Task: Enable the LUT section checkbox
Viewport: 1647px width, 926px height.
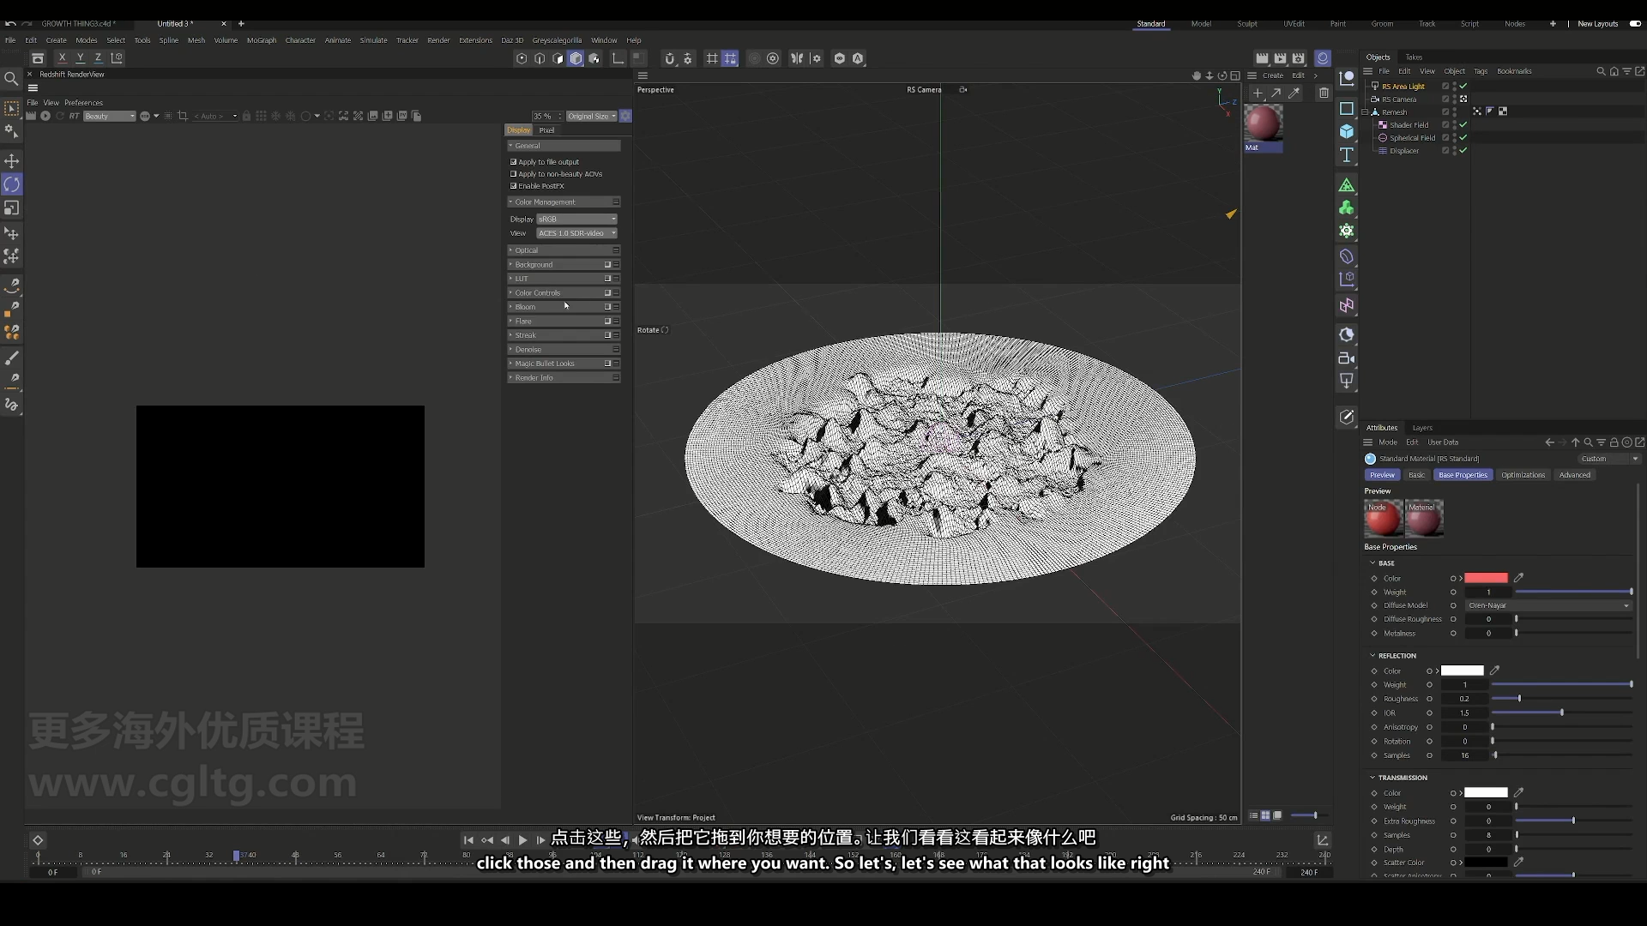Action: (607, 279)
